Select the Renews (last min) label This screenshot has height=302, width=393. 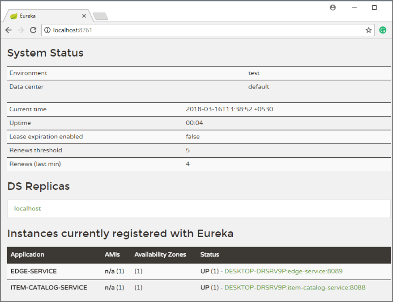pyautogui.click(x=35, y=164)
